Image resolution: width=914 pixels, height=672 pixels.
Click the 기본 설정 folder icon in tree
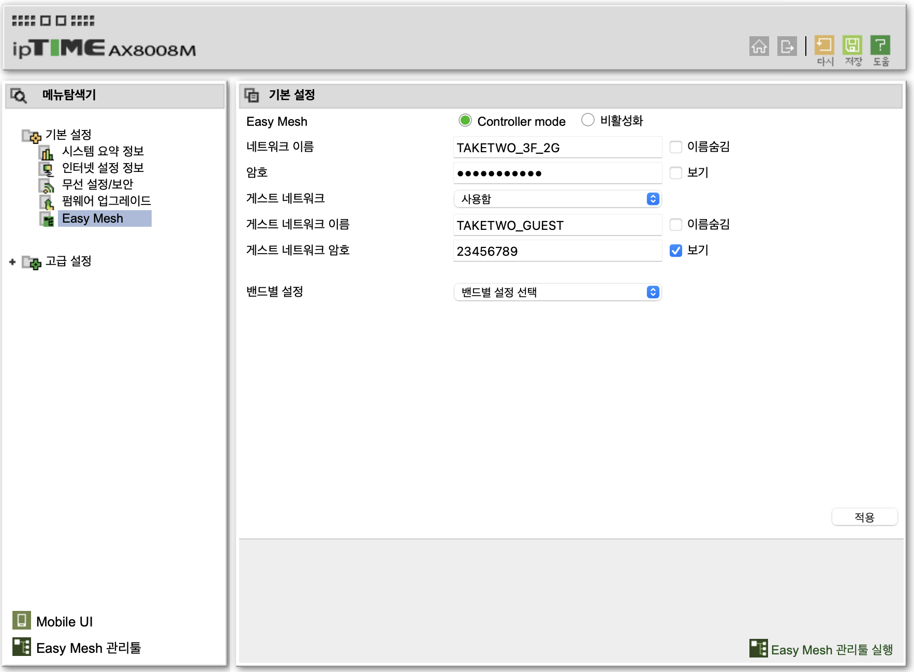pos(32,136)
